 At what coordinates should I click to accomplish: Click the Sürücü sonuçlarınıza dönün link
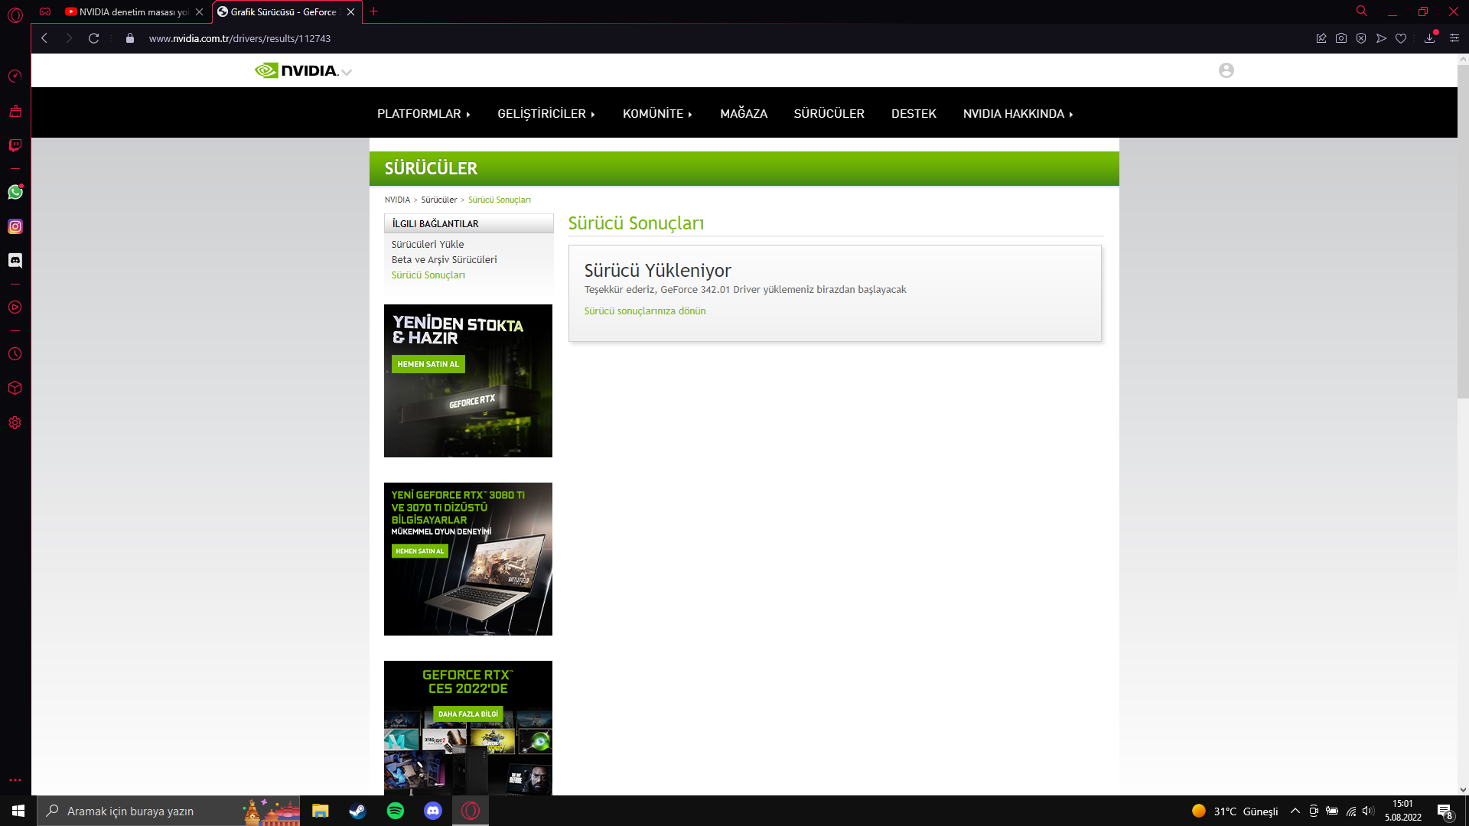click(644, 311)
